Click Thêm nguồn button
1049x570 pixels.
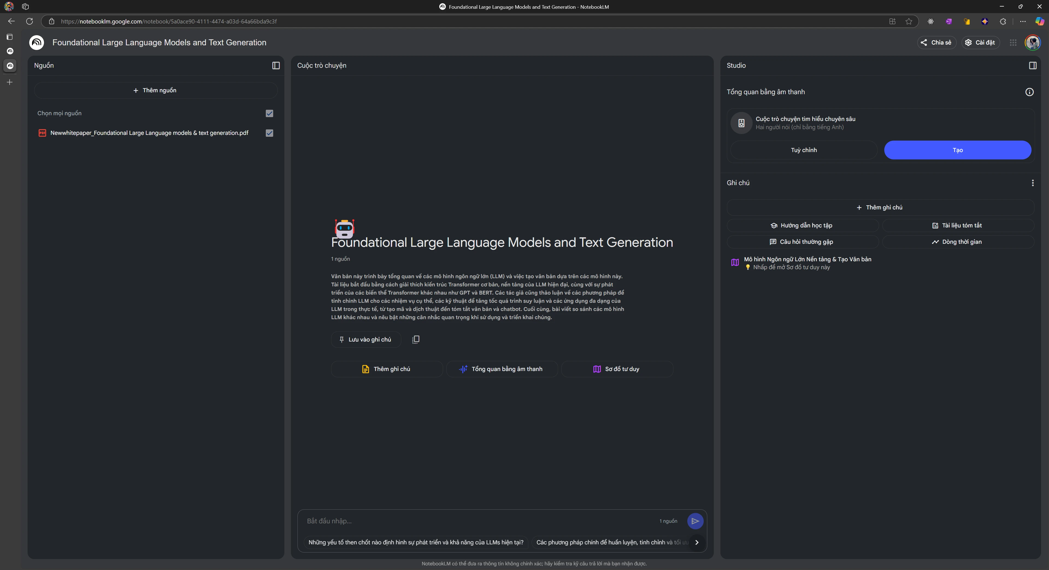click(155, 90)
